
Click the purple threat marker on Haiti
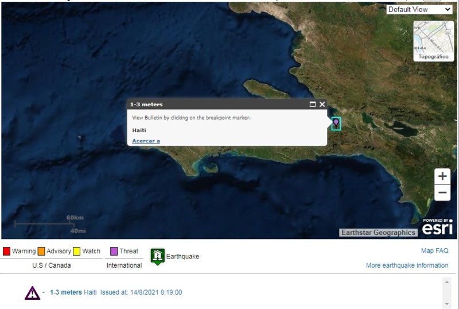[336, 123]
